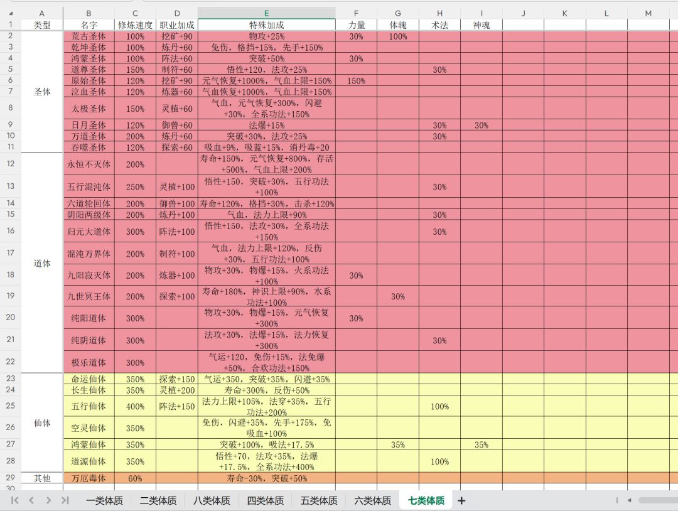
Task: Click the 挖矿+90 cell in 荒古圣体 row
Action: click(x=177, y=36)
